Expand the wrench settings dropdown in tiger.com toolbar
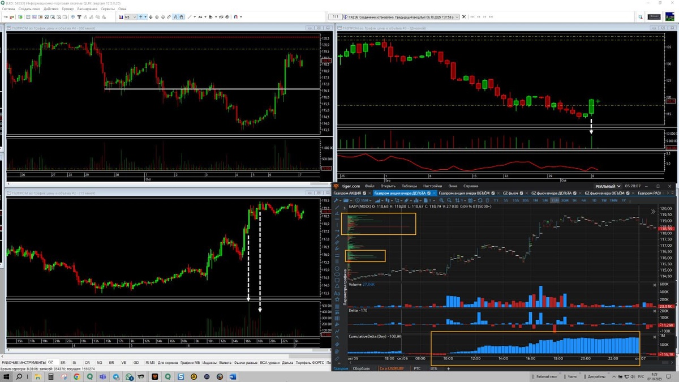The width and height of the screenshot is (679, 382). tap(339, 199)
